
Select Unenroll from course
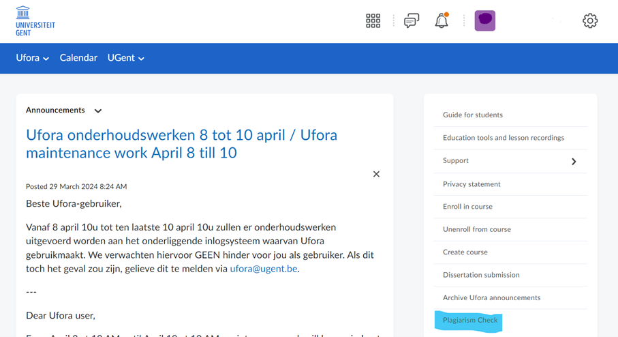pos(476,229)
